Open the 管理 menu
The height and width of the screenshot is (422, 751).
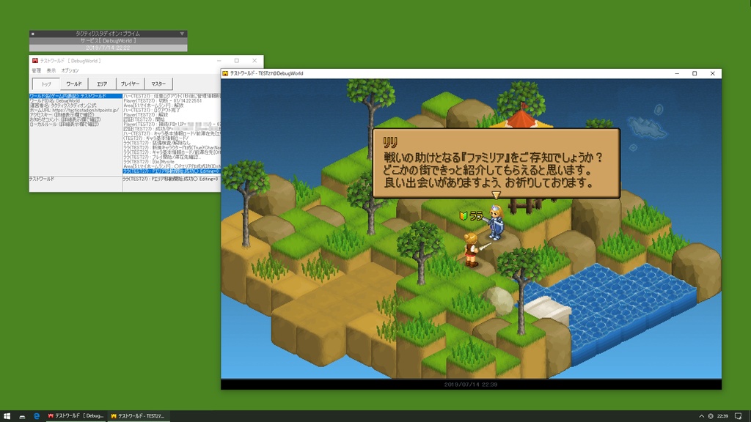37,70
